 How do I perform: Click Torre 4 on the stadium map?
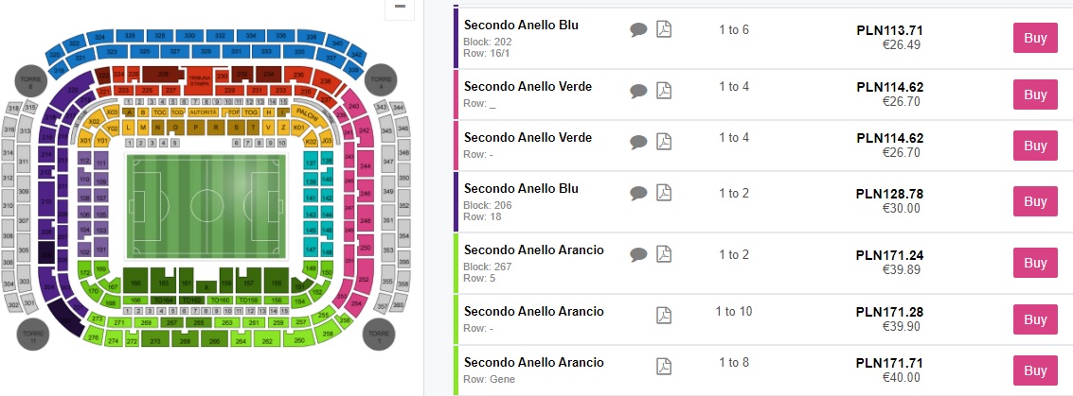point(380,80)
